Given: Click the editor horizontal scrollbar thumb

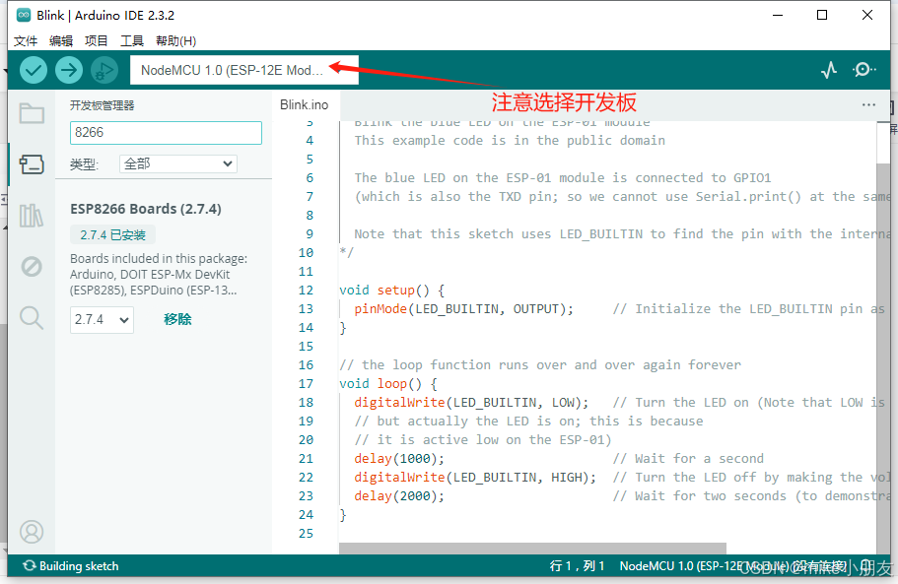Looking at the screenshot, I should (x=532, y=548).
